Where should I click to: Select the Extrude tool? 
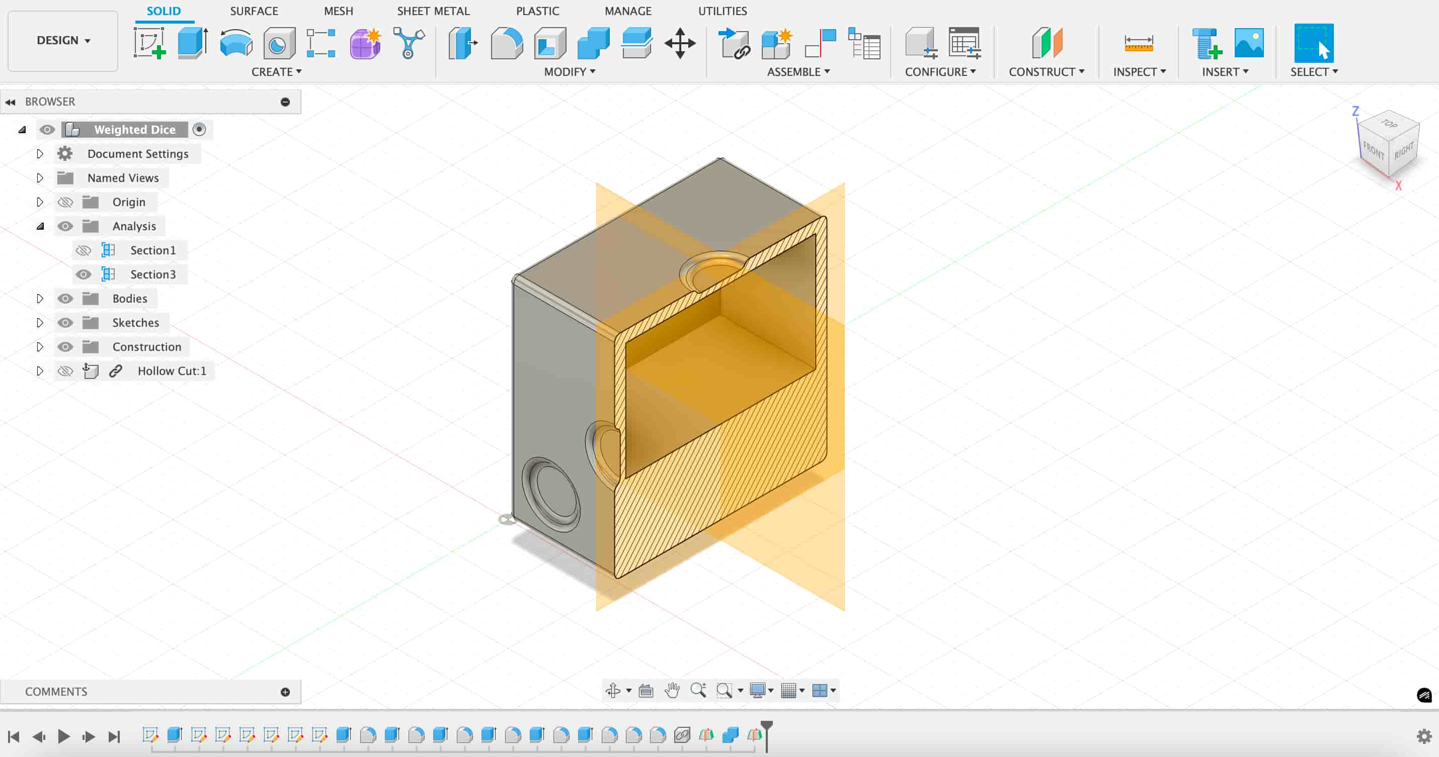(192, 43)
